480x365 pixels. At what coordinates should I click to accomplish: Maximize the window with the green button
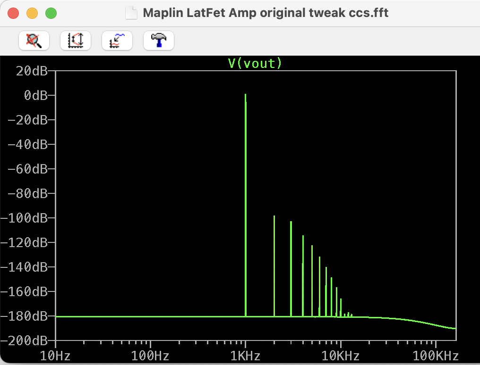click(51, 13)
